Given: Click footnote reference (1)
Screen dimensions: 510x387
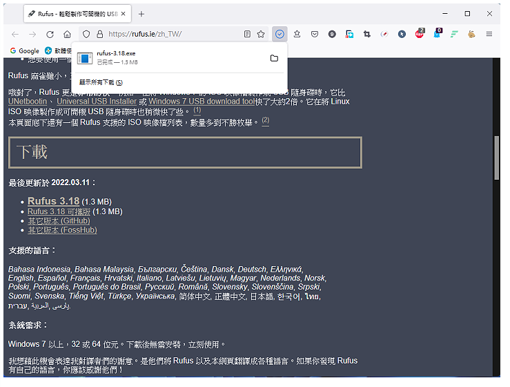Looking at the screenshot, I should pos(197,111).
